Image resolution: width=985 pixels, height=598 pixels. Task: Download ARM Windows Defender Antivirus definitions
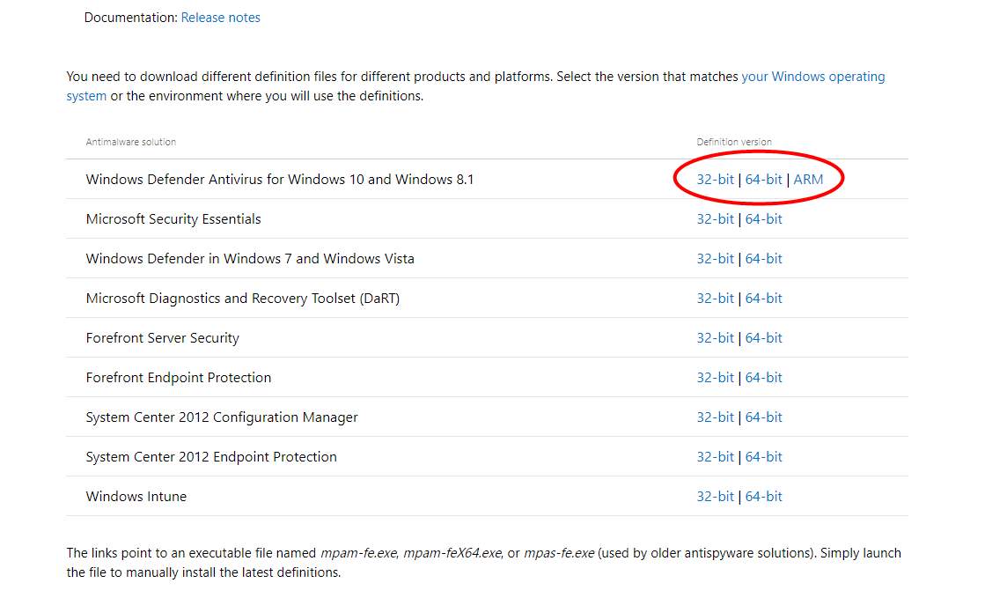coord(808,180)
